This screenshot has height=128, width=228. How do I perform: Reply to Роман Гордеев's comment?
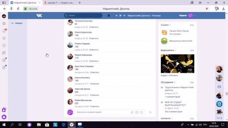click(94, 50)
